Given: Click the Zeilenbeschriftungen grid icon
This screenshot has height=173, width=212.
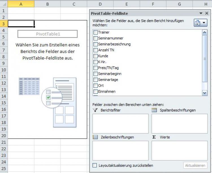Looking at the screenshot, I should click(95, 137).
